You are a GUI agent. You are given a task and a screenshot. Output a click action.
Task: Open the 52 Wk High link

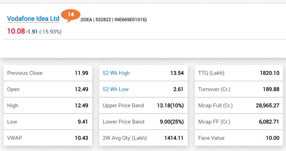click(x=116, y=73)
